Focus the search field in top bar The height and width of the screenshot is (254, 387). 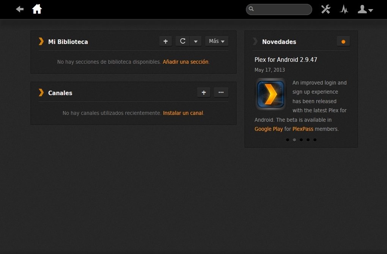click(x=279, y=9)
